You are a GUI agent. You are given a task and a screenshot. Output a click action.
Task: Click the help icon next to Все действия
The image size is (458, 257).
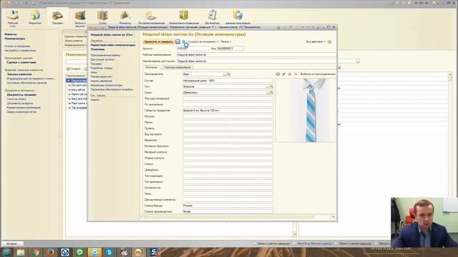click(x=329, y=41)
